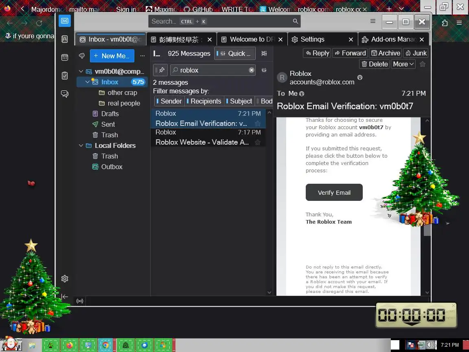Select the Roblox Website Validate message row
Screen dimensions: 469x352
click(x=208, y=137)
